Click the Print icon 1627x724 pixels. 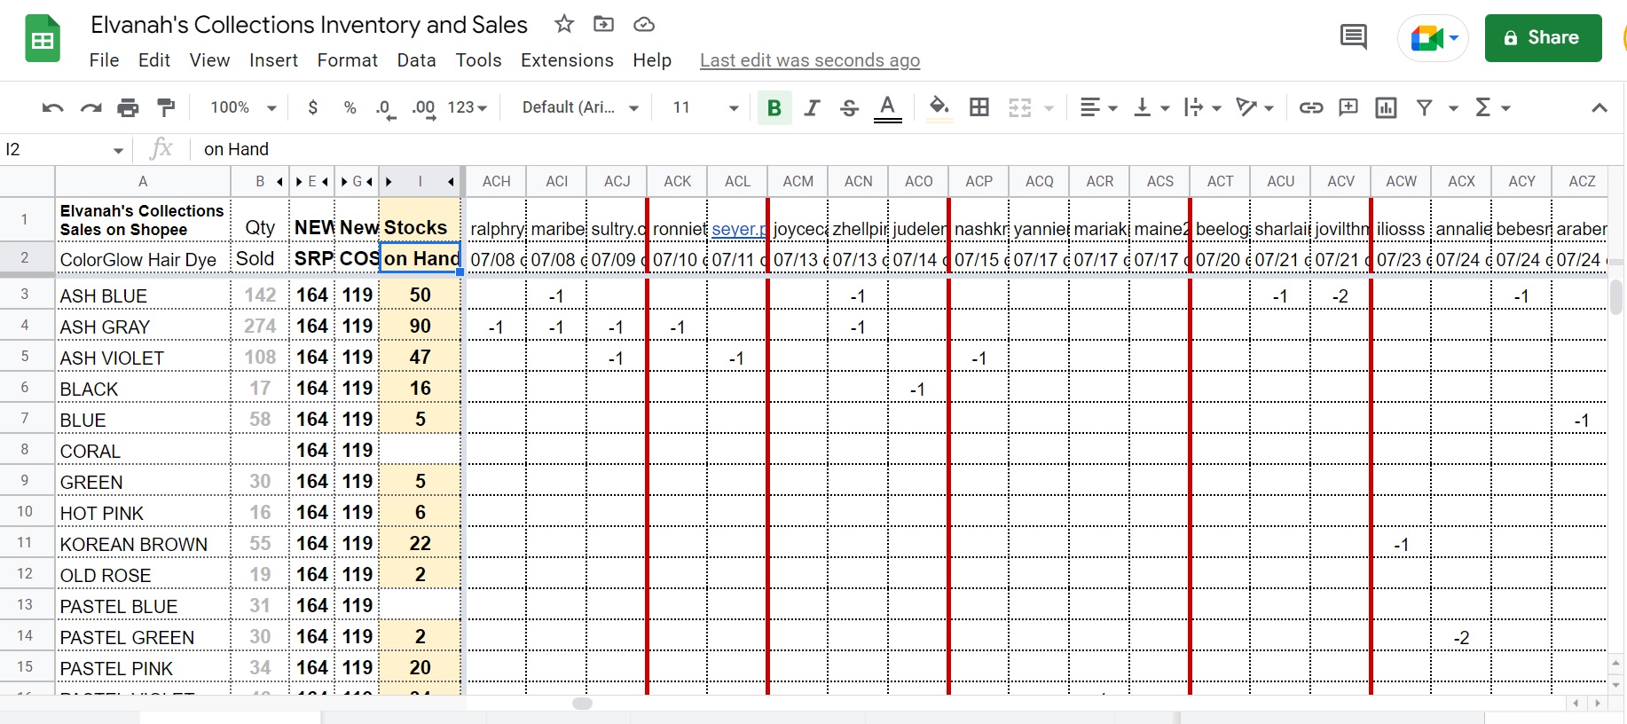[128, 107]
